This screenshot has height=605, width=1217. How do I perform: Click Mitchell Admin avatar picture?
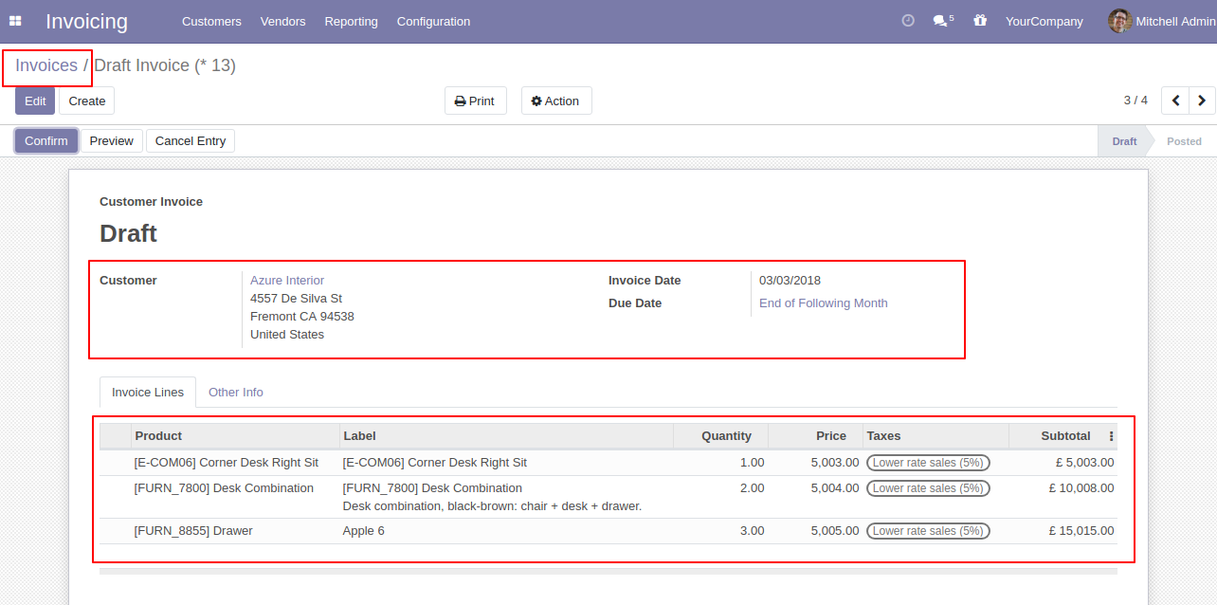(x=1119, y=21)
